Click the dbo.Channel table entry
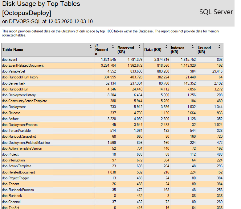 coord(11,202)
